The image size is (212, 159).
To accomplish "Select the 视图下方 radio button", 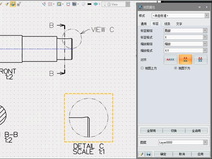I will coord(175,68).
